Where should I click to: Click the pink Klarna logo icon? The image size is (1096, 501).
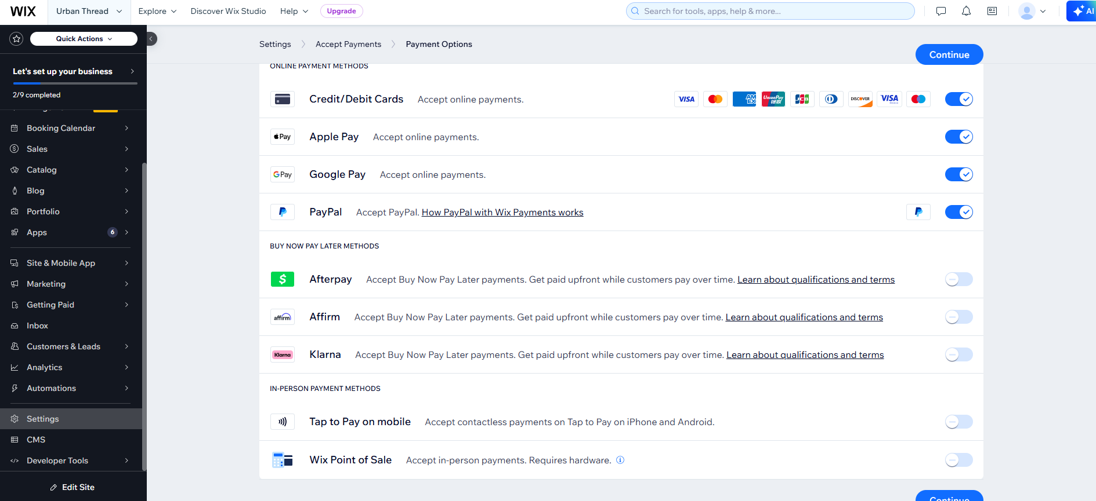[x=283, y=354]
